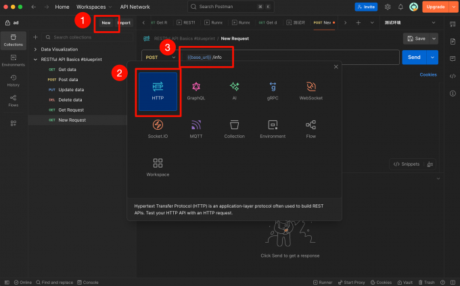460x286 pixels.
Task: Open the code snippet icon in right sidebar
Action: tap(453, 76)
